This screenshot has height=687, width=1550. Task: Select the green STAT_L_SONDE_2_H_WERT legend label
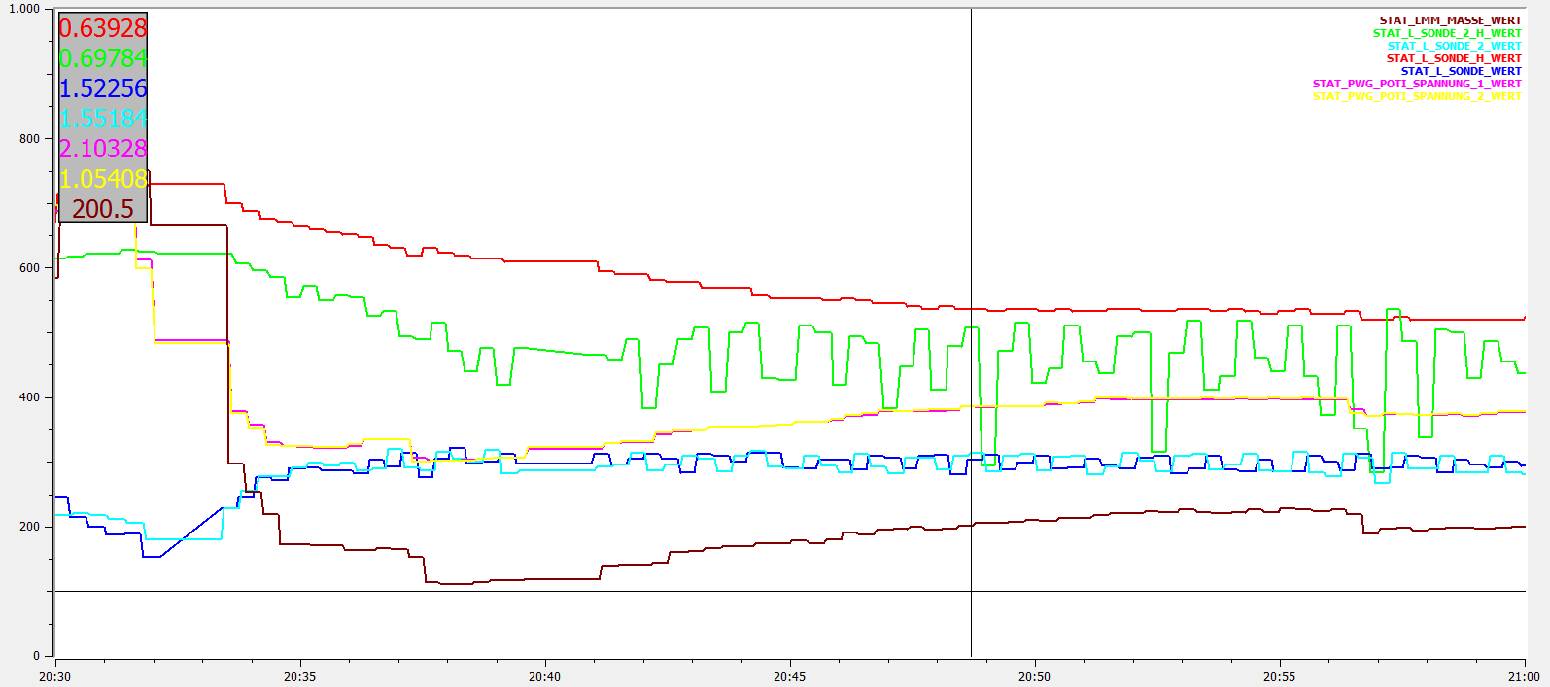[1447, 33]
